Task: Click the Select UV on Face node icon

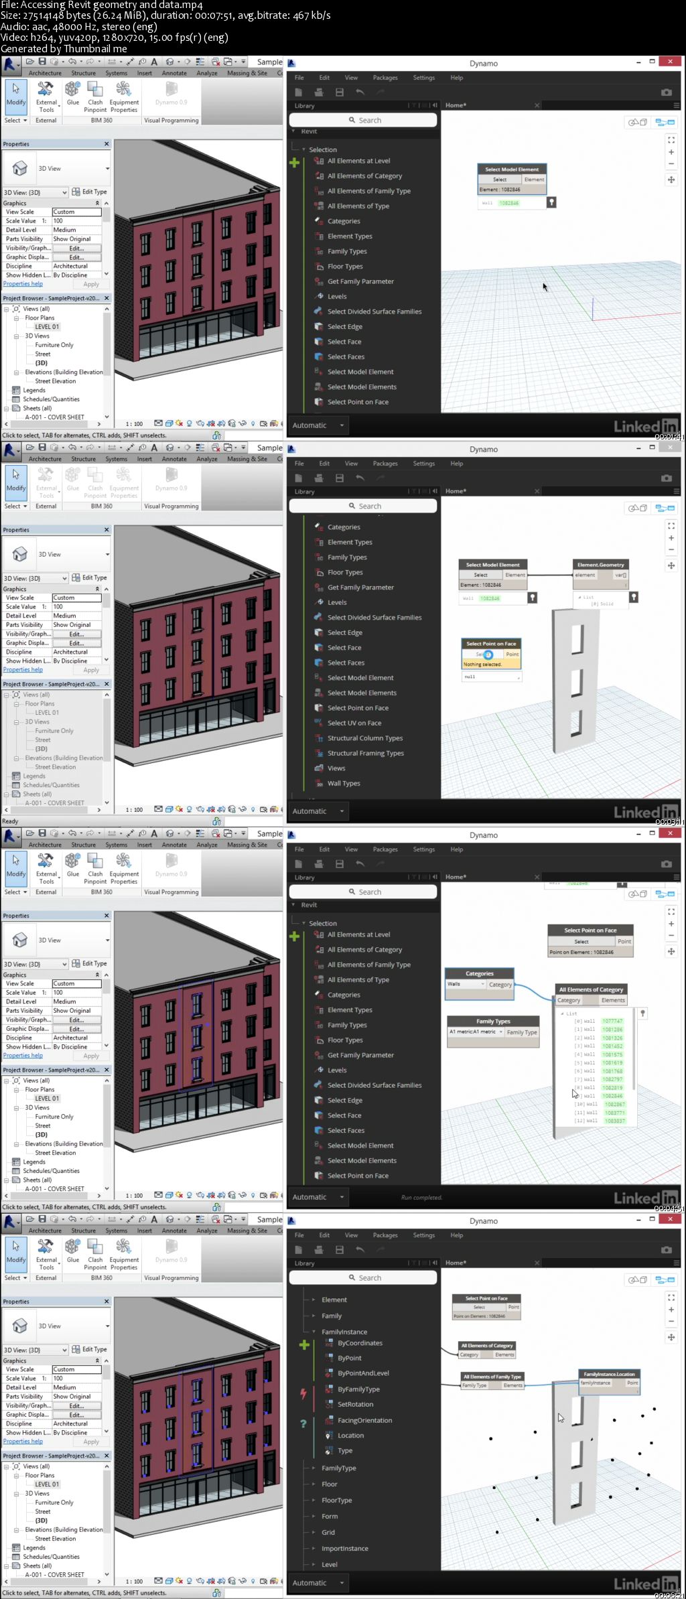Action: click(319, 722)
